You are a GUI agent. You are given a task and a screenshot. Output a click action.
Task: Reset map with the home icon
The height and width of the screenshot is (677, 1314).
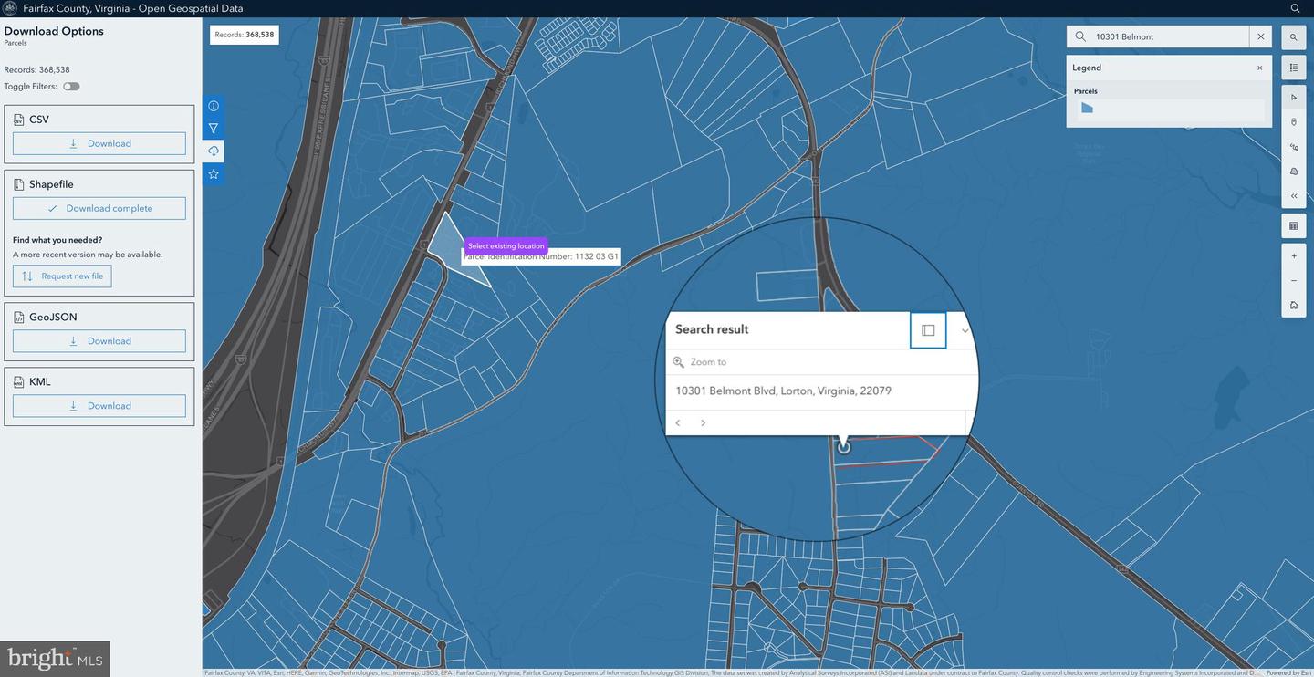pyautogui.click(x=1293, y=306)
